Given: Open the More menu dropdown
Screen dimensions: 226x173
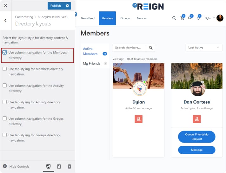Looking at the screenshot, I should tap(141, 18).
